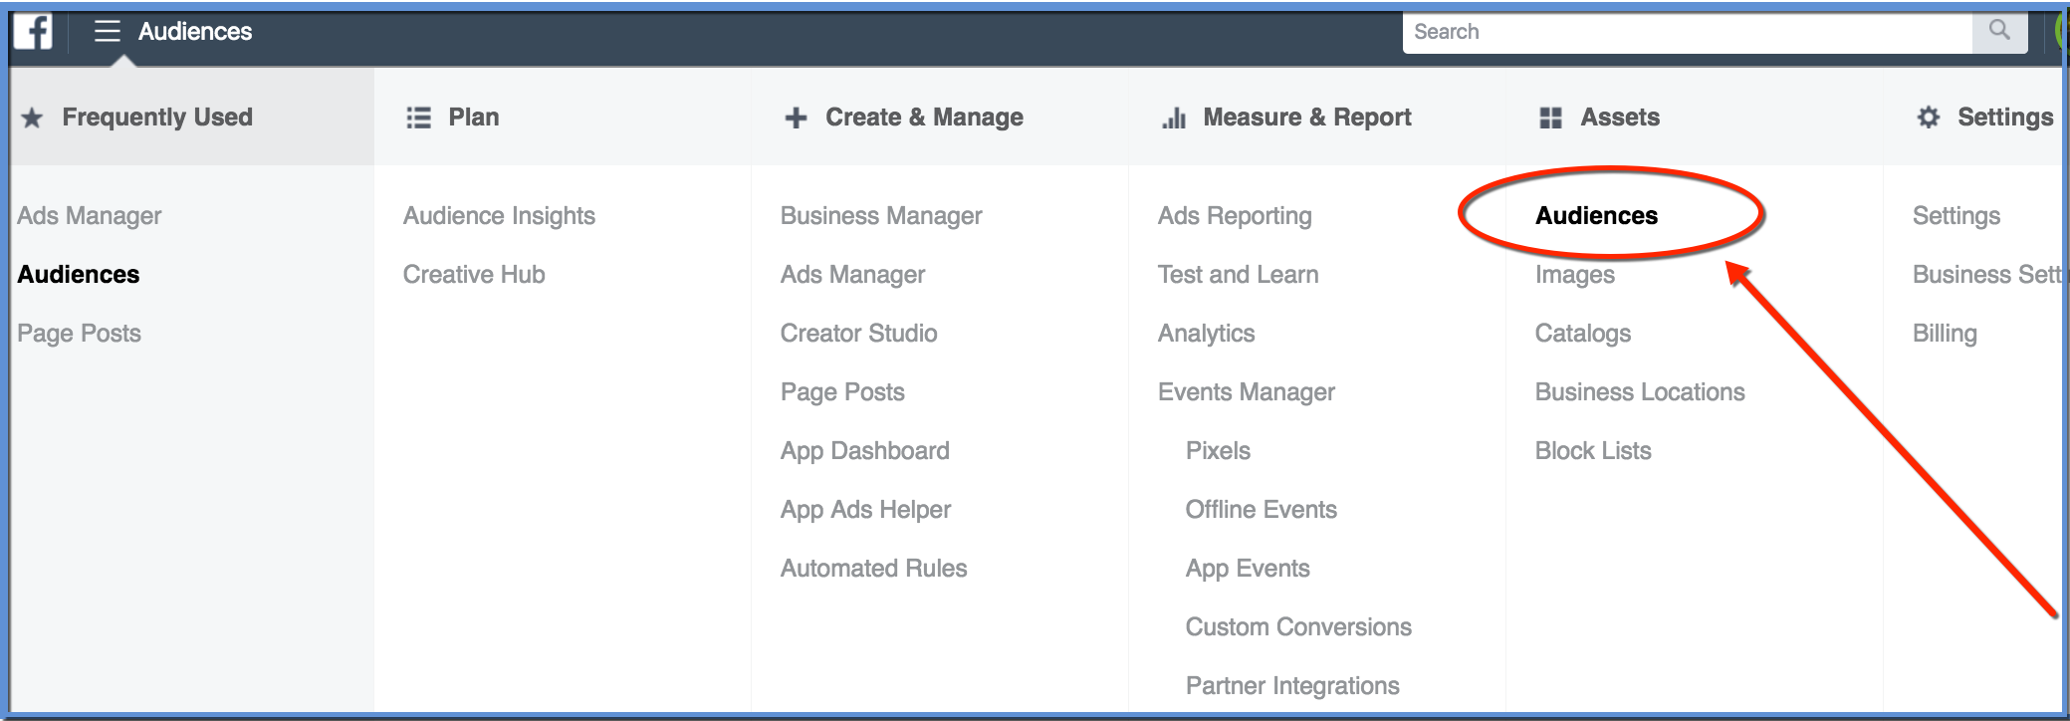2070x721 pixels.
Task: Open Events Manager
Action: click(x=1247, y=392)
